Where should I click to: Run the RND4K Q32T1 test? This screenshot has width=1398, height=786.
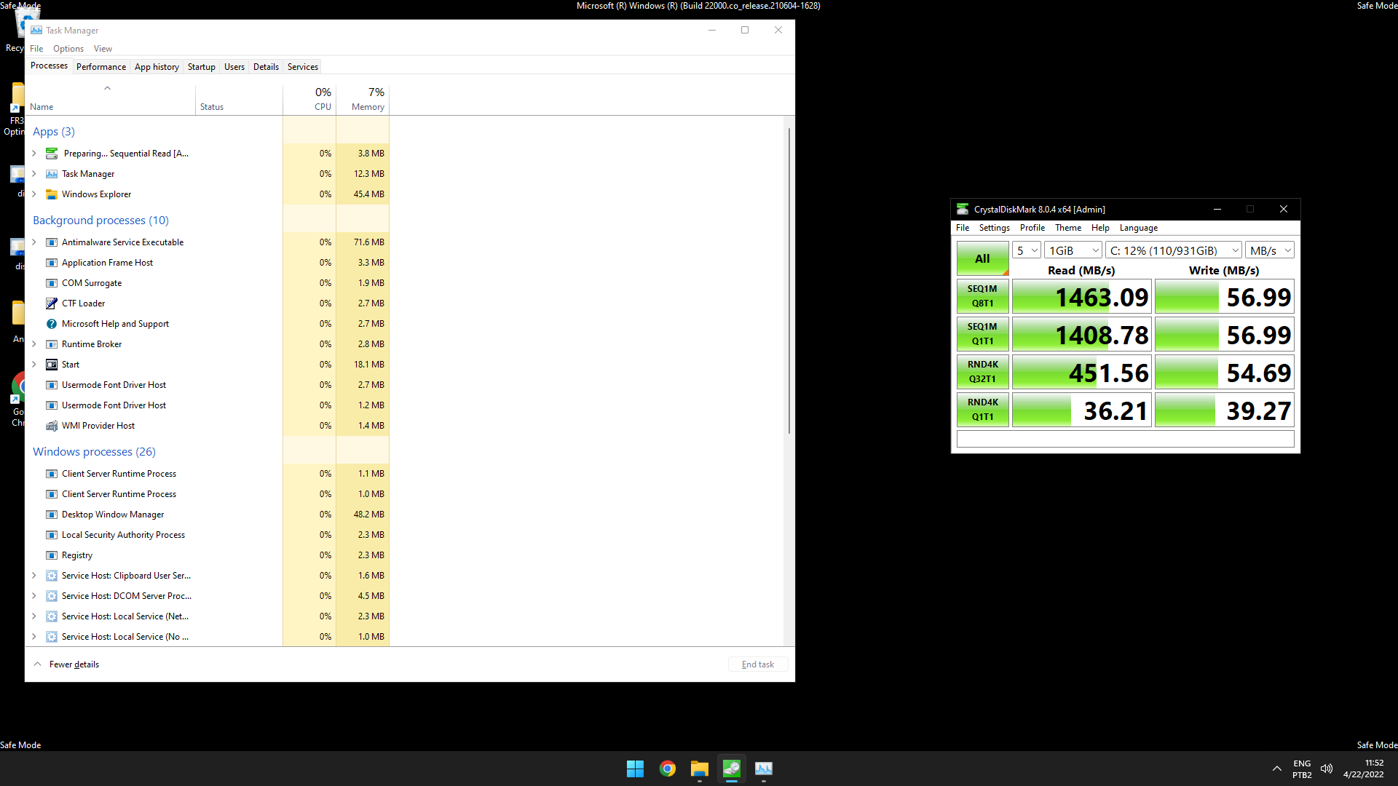click(982, 372)
